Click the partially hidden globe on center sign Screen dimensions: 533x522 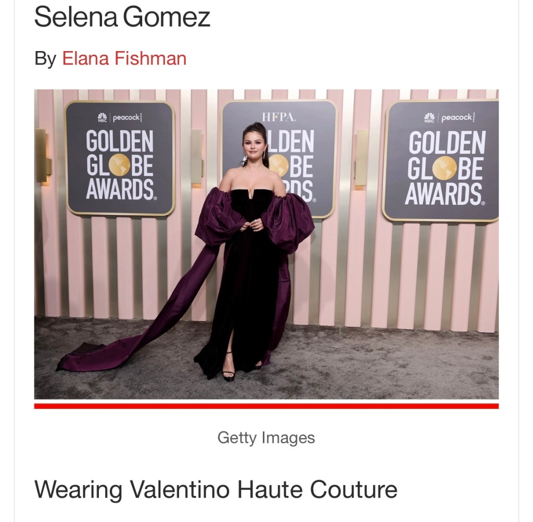click(280, 166)
